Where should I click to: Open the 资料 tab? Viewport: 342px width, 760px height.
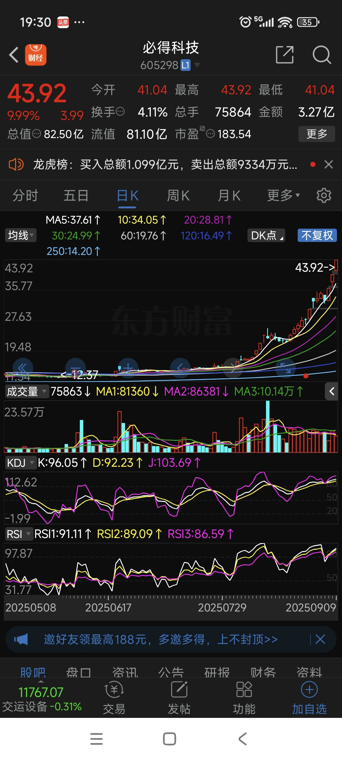point(309,672)
